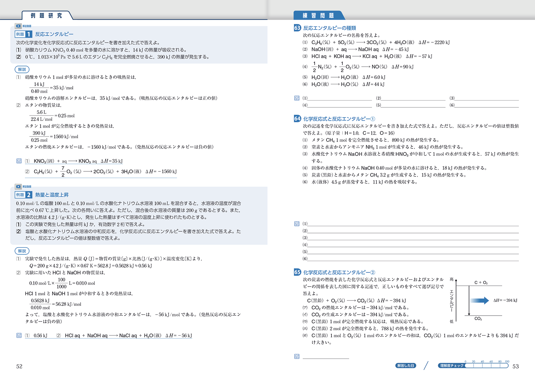
Task: Click the 解答した日 label
Action: click(406, 366)
